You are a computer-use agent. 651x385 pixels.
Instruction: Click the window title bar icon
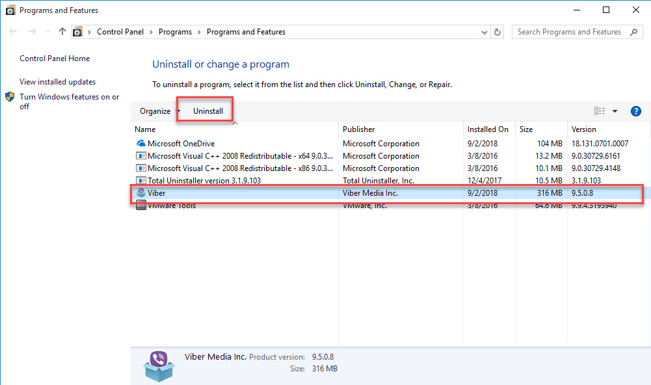pos(10,10)
